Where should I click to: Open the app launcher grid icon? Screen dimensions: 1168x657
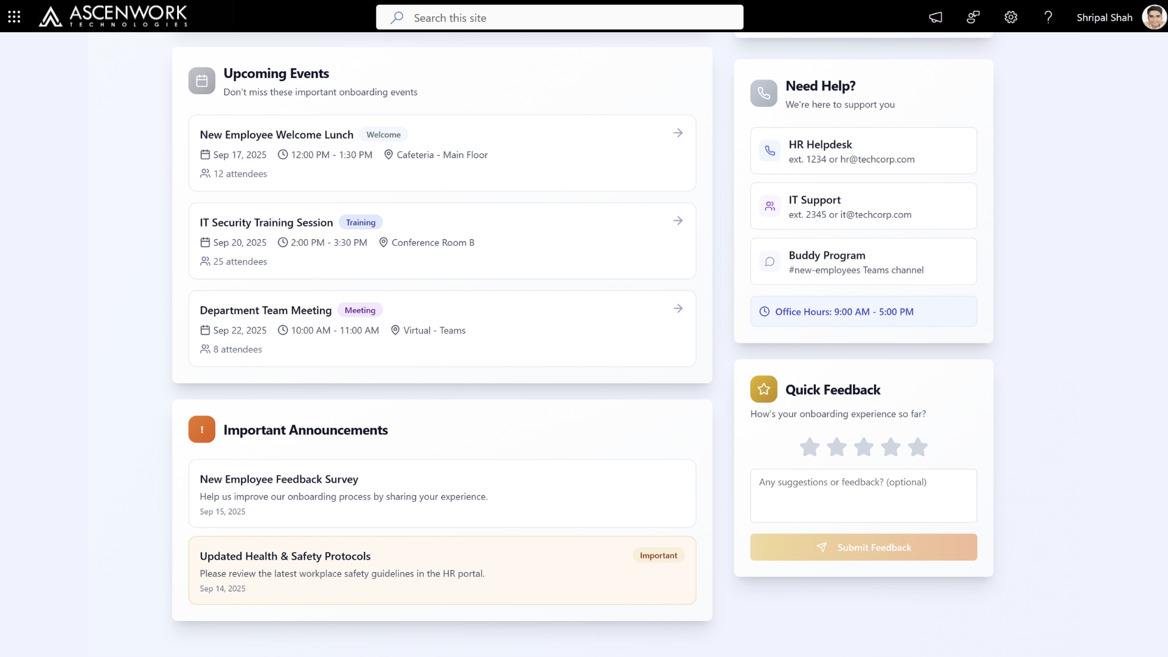pyautogui.click(x=14, y=17)
